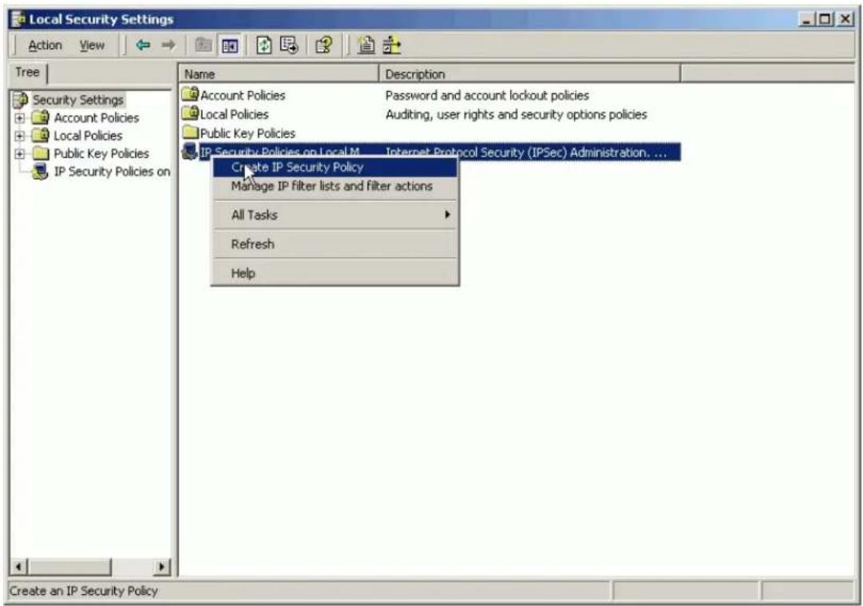The image size is (863, 606).
Task: Select Account Policies name in the list
Action: coord(243,95)
